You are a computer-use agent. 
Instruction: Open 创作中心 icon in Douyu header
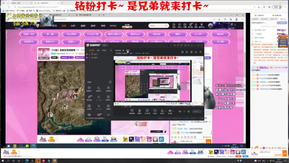click(202, 25)
